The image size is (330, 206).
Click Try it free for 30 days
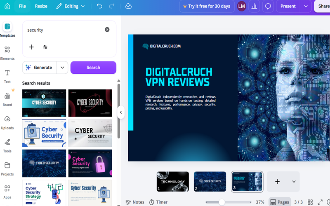[207, 6]
